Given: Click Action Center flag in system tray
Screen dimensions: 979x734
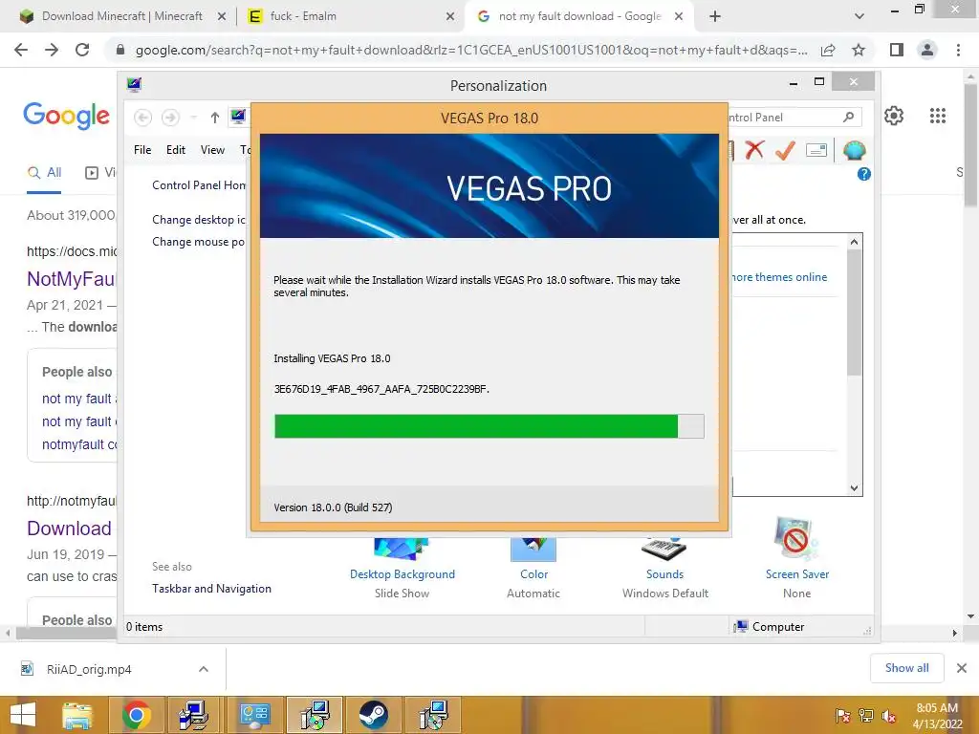Looking at the screenshot, I should (843, 716).
